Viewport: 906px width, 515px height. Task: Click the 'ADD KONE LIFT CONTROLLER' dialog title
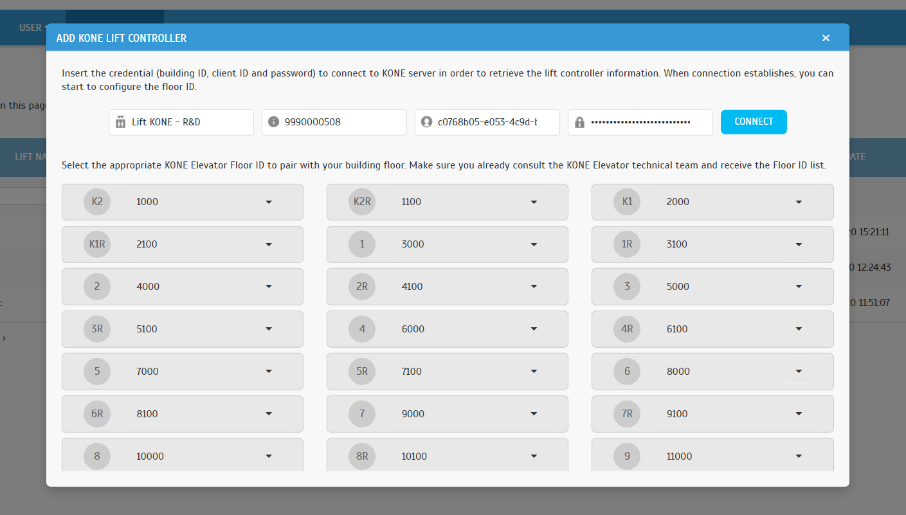(x=122, y=38)
